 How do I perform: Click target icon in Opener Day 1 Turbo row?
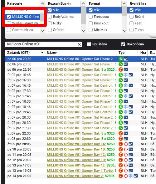click(126, 171)
